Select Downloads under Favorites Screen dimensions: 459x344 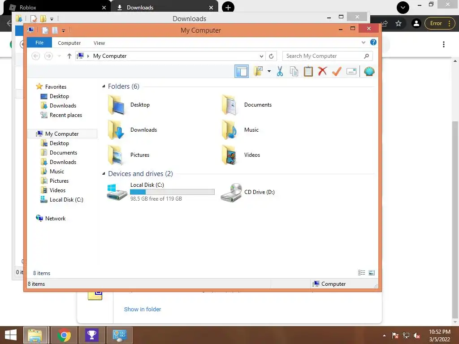coord(59,106)
